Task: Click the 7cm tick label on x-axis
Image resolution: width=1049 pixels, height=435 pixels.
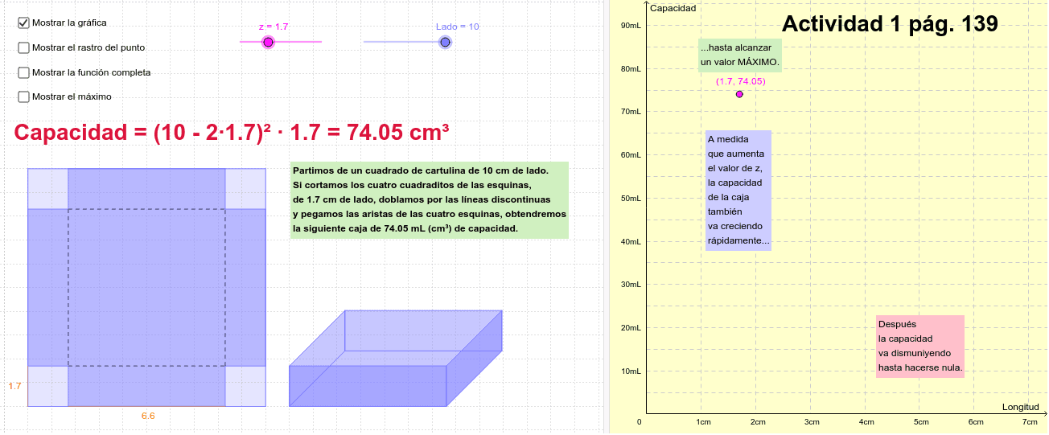Action: [x=1030, y=422]
